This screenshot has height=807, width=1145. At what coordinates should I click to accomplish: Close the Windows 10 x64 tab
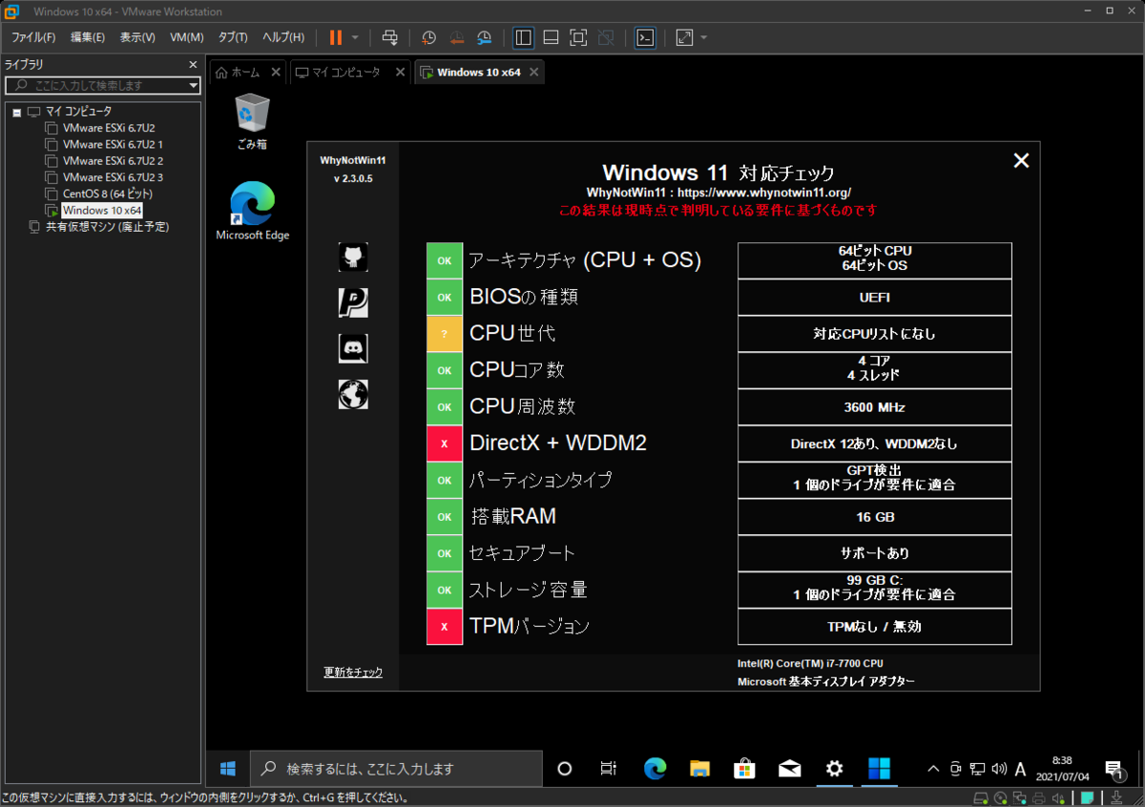click(533, 72)
